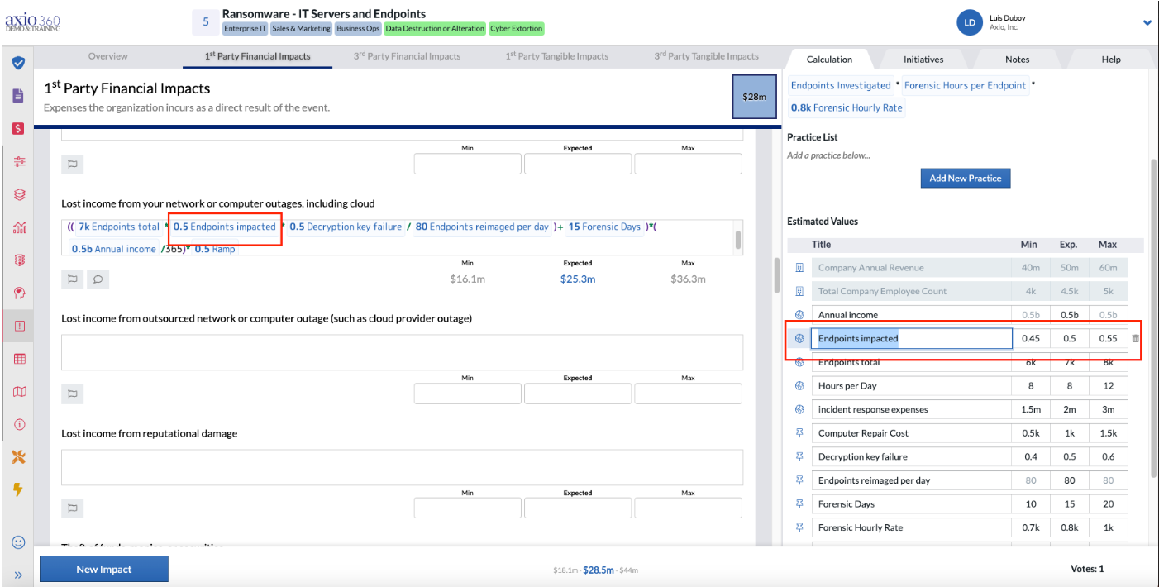Image resolution: width=1159 pixels, height=587 pixels.
Task: Click Add New Practice button
Action: coord(966,178)
